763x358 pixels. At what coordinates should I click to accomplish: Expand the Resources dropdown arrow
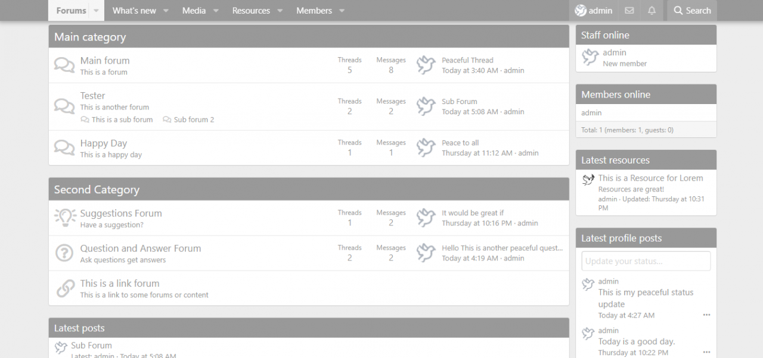[x=280, y=11]
